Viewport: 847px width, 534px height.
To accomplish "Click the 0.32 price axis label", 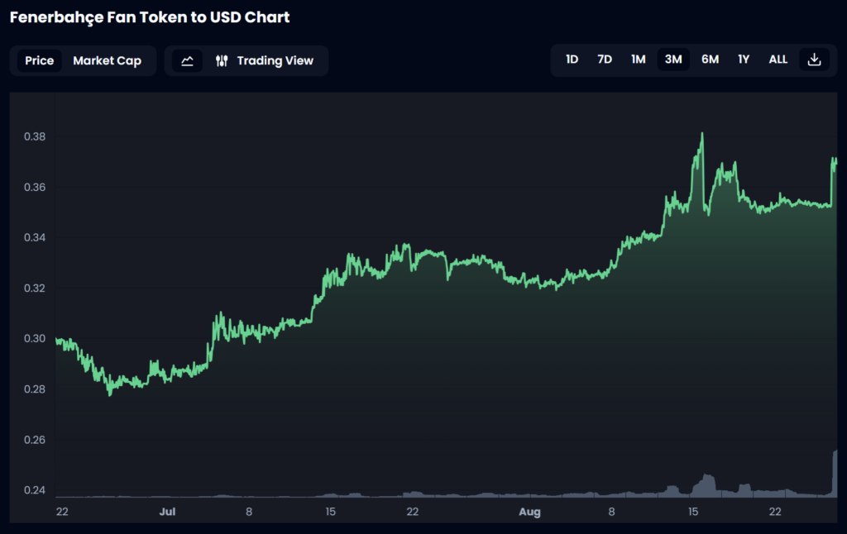I will coord(35,288).
